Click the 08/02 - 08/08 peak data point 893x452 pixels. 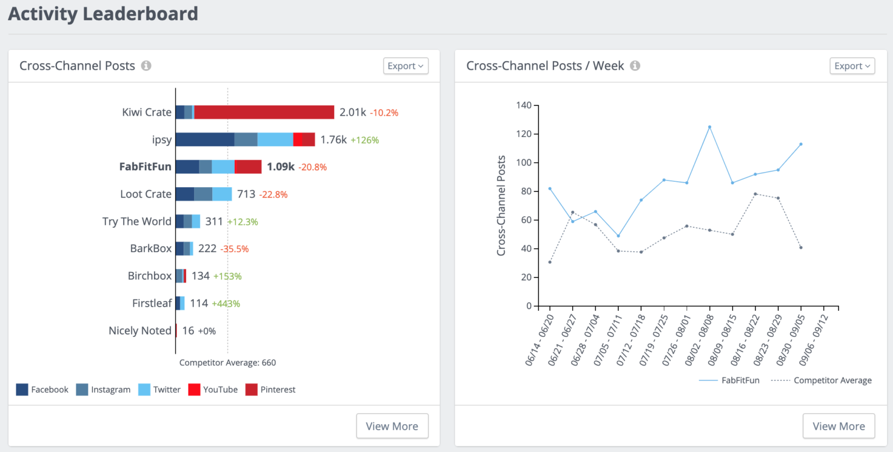coord(709,126)
